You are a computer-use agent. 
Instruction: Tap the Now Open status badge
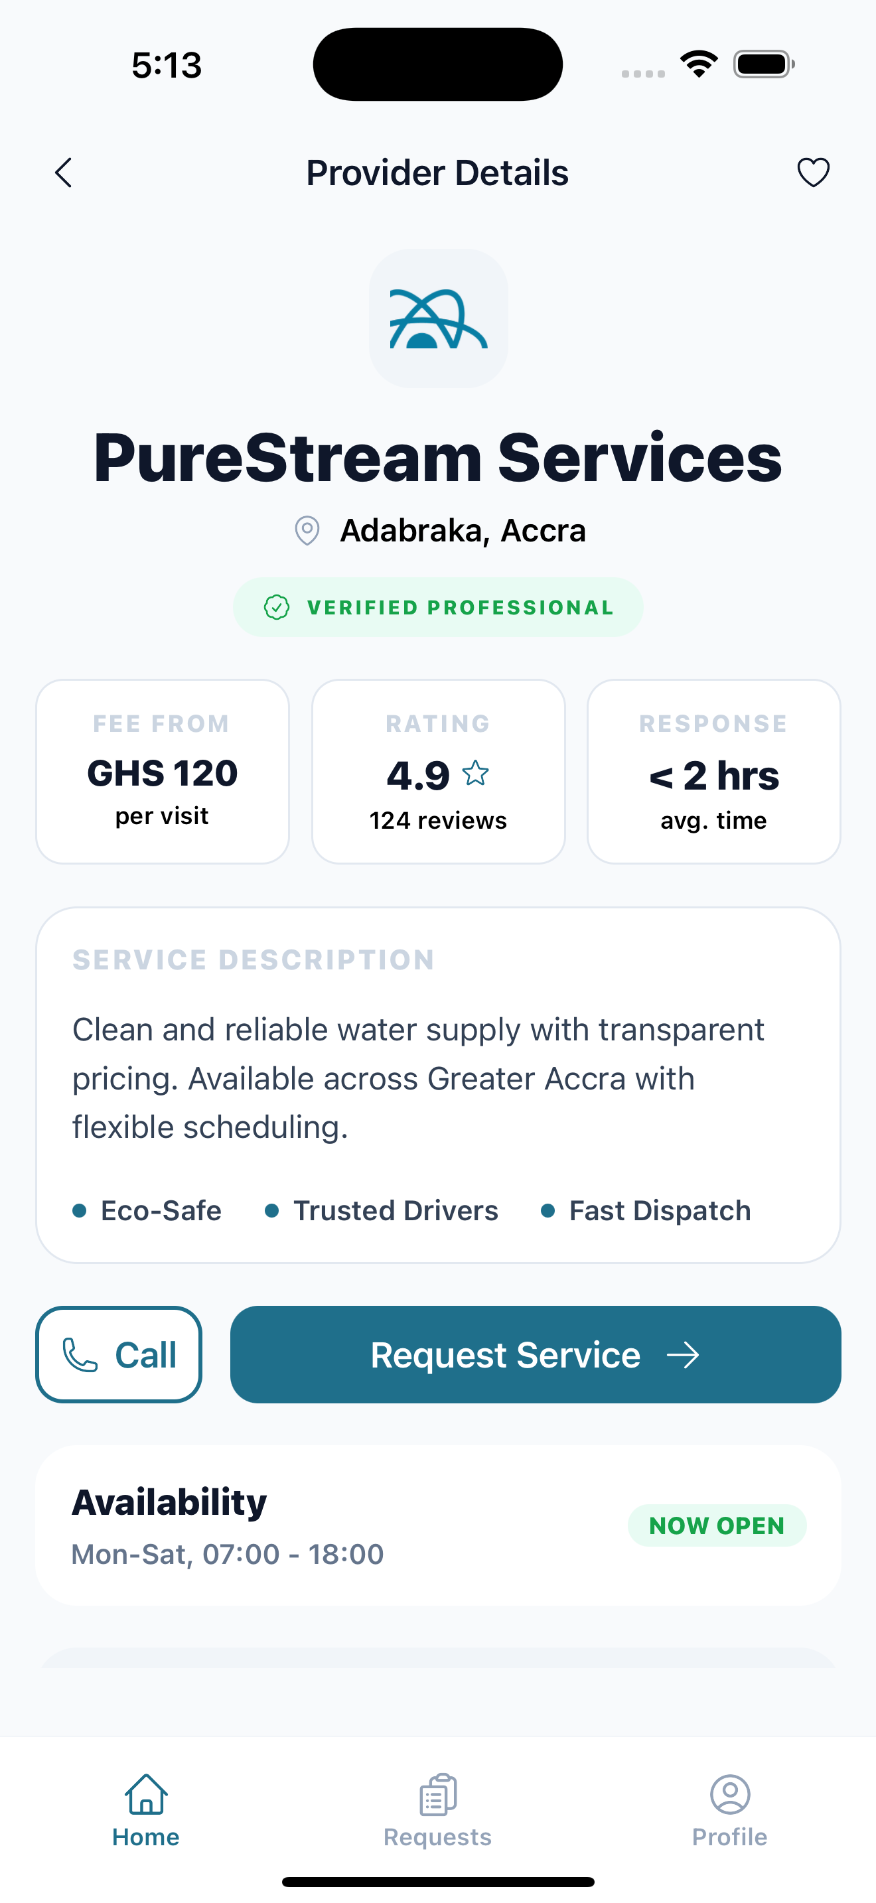click(x=717, y=1525)
